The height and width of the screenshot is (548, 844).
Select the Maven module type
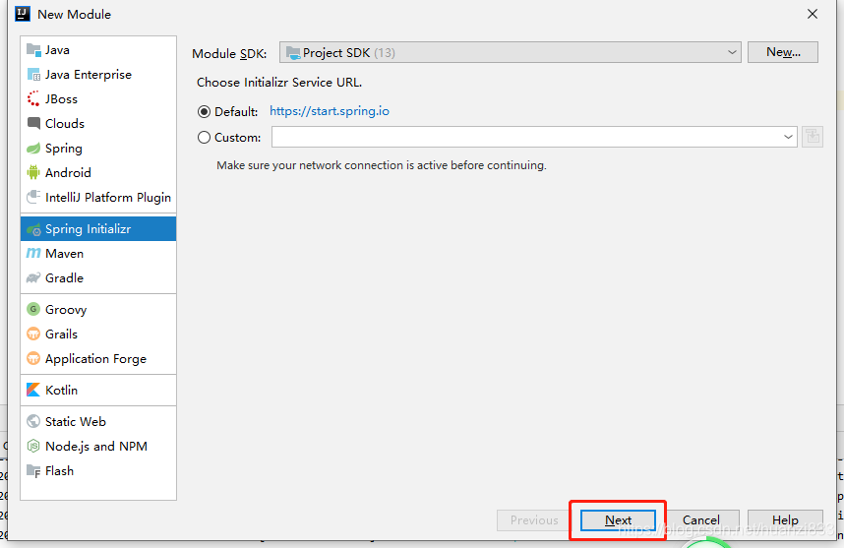98,254
